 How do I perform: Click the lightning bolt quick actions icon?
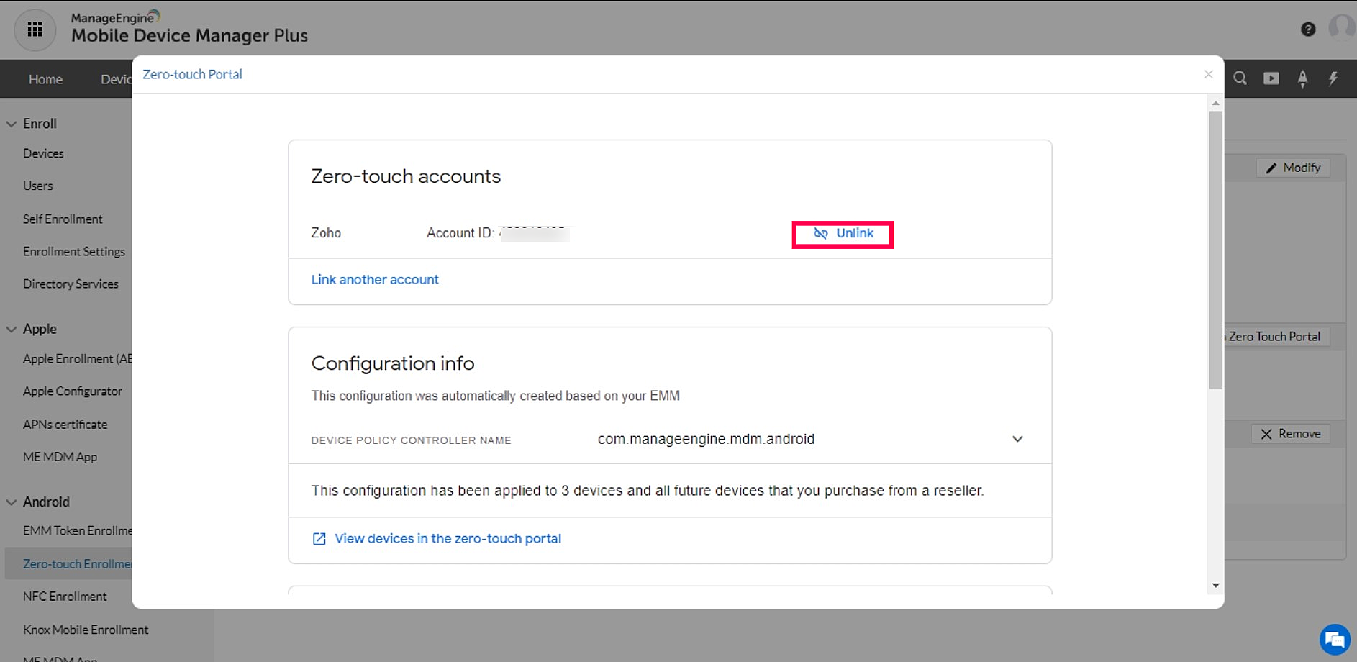1333,78
